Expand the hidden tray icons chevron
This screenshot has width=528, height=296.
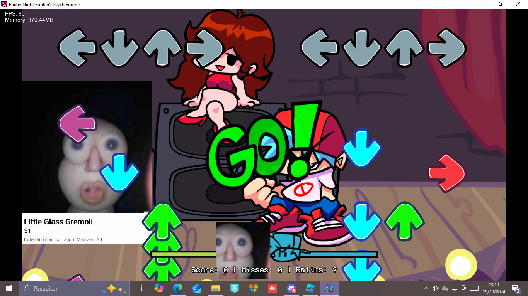coord(426,288)
